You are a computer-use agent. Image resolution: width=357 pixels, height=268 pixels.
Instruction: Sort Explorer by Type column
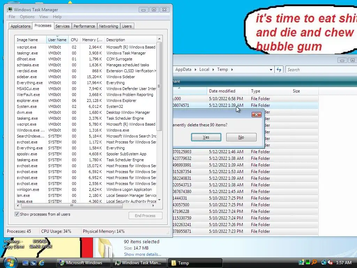270,91
